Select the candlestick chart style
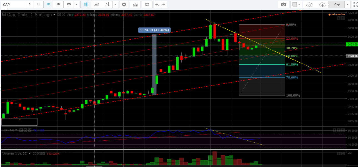Viewport: 358px width, 167px height. coord(86,4)
